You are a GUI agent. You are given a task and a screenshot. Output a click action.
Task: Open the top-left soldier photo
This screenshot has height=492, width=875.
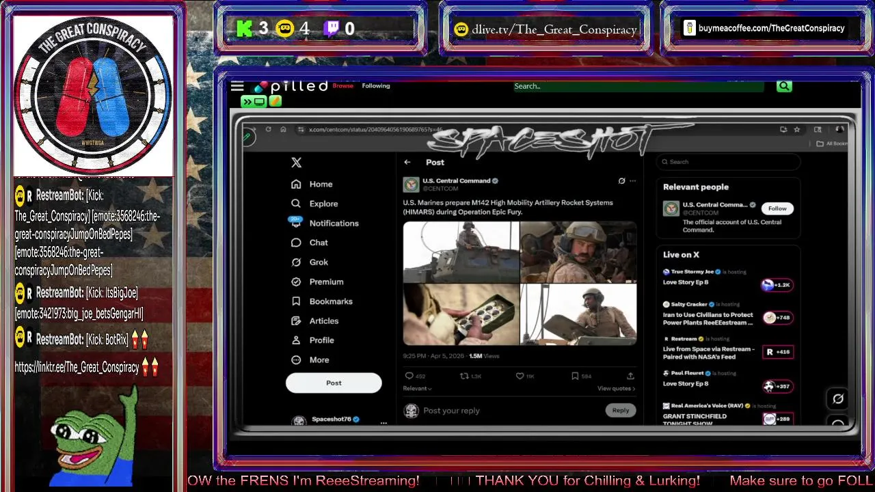[x=461, y=251]
